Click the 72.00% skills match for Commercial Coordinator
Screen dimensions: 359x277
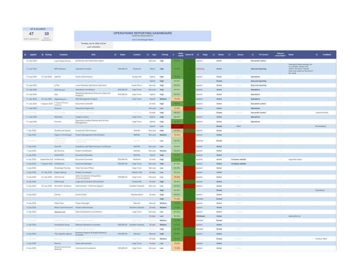pos(177,248)
